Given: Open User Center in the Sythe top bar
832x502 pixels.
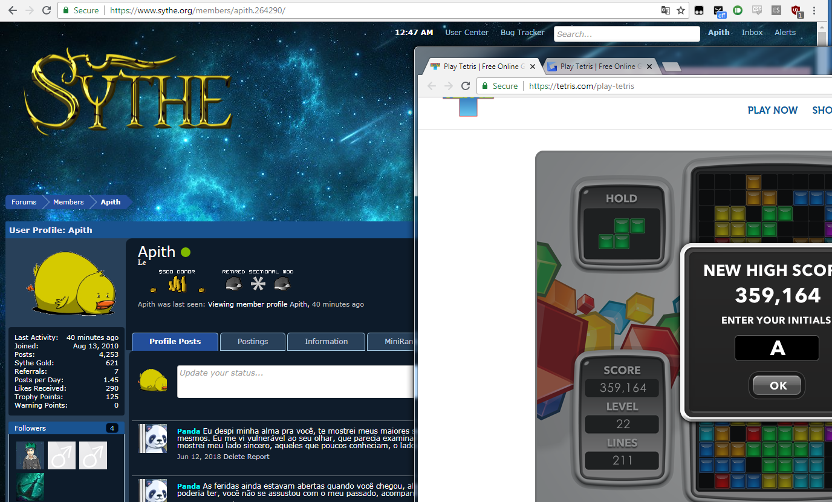Looking at the screenshot, I should (x=467, y=33).
